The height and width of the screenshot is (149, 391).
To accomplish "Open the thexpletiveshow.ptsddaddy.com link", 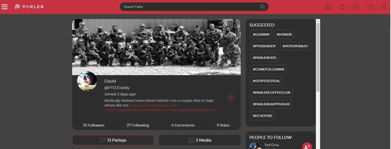I will 137,110.
